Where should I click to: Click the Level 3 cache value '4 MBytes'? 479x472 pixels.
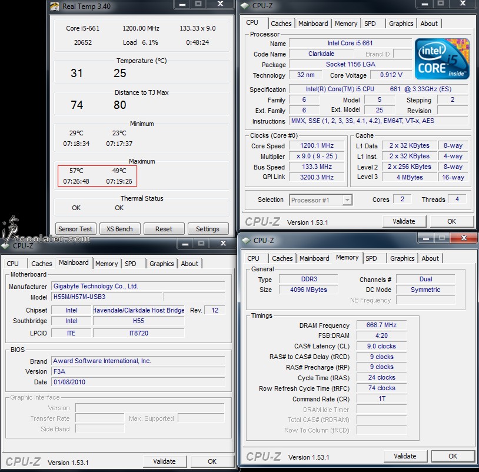(410, 178)
